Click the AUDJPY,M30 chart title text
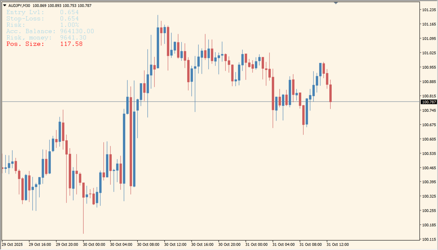438x250 pixels. click(19, 5)
